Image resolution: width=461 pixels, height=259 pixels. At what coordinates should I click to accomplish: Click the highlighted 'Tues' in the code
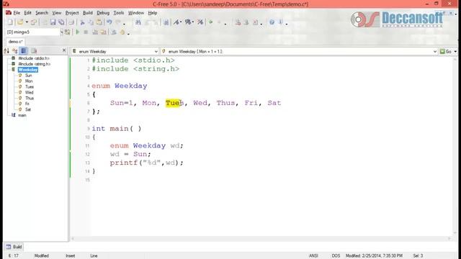click(174, 103)
